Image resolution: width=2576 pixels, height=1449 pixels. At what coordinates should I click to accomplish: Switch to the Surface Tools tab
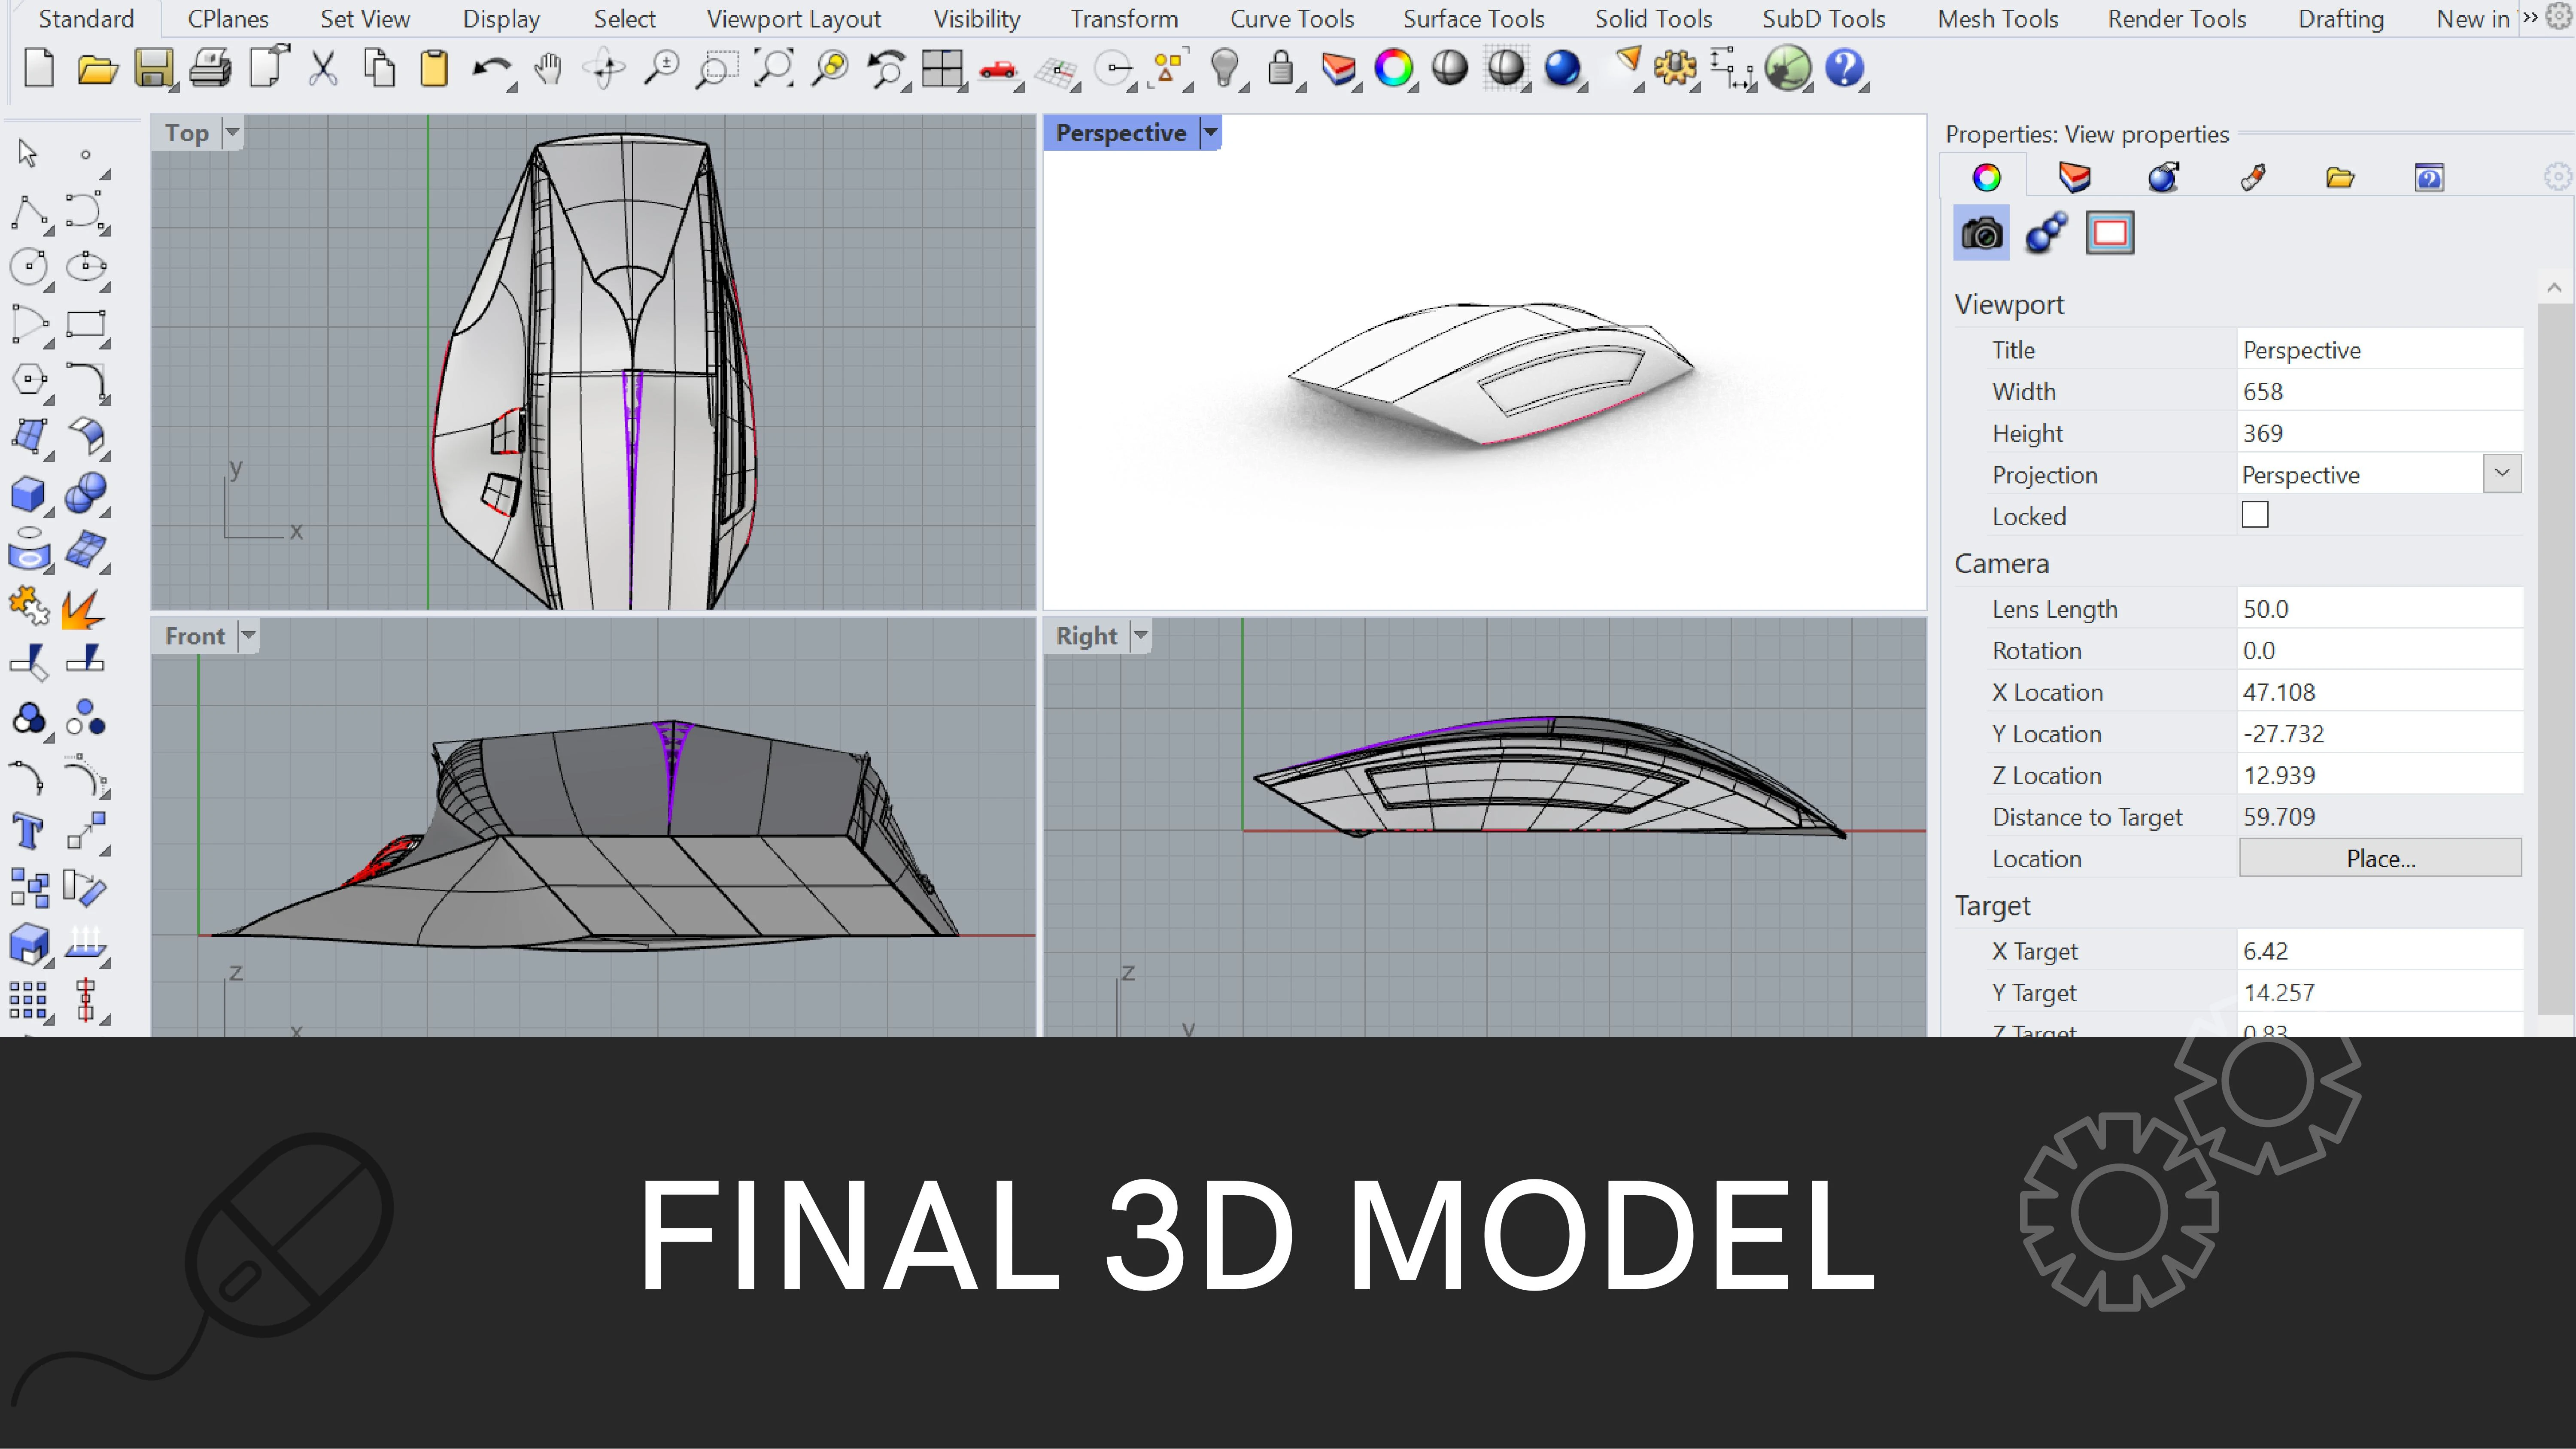click(1473, 19)
